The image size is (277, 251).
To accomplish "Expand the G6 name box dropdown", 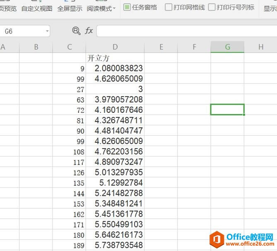I will click(x=47, y=31).
